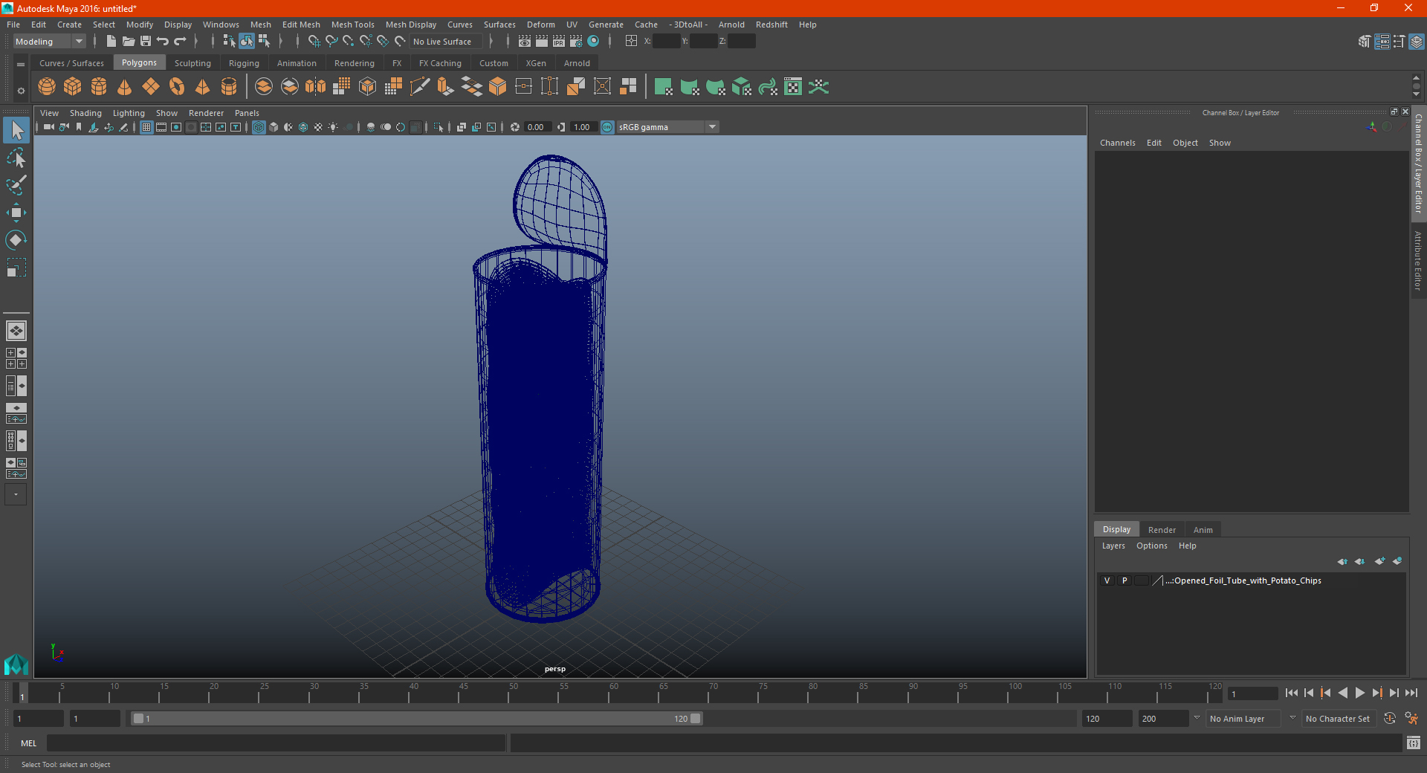Select the Lasso tool in toolbox
Screen dimensions: 1427x773
click(x=16, y=158)
